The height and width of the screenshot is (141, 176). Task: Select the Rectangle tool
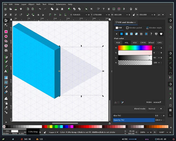(6, 32)
